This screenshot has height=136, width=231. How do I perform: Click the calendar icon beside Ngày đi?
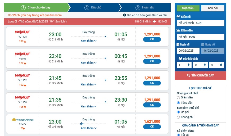[178, 44]
